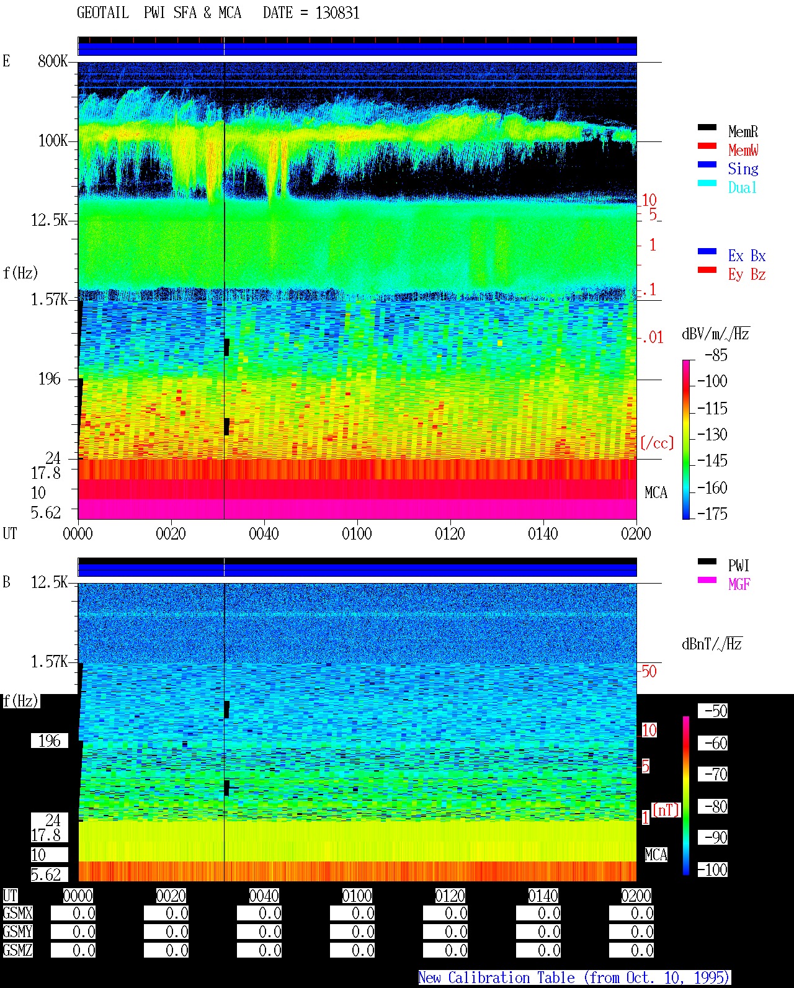
Task: Click the E spectrogram 0200 time label
Action: coord(636,533)
